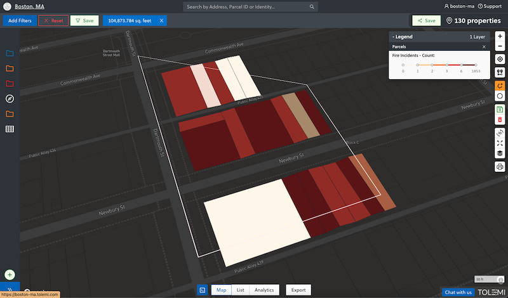Screen dimensions: 508x298
Task: Click the Reset filters button
Action: (x=53, y=20)
